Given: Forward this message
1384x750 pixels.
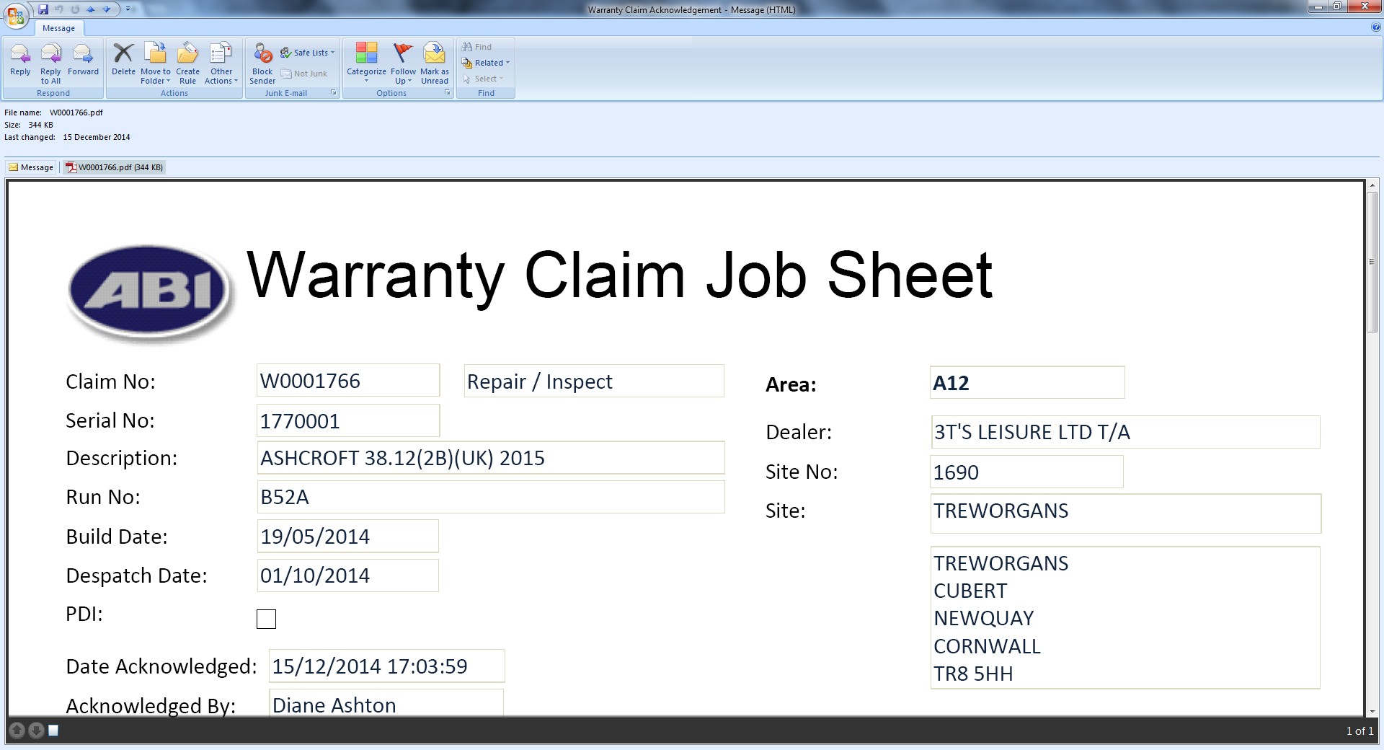Looking at the screenshot, I should pyautogui.click(x=83, y=61).
